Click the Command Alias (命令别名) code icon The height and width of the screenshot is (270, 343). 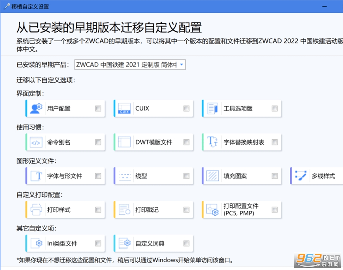click(36, 142)
